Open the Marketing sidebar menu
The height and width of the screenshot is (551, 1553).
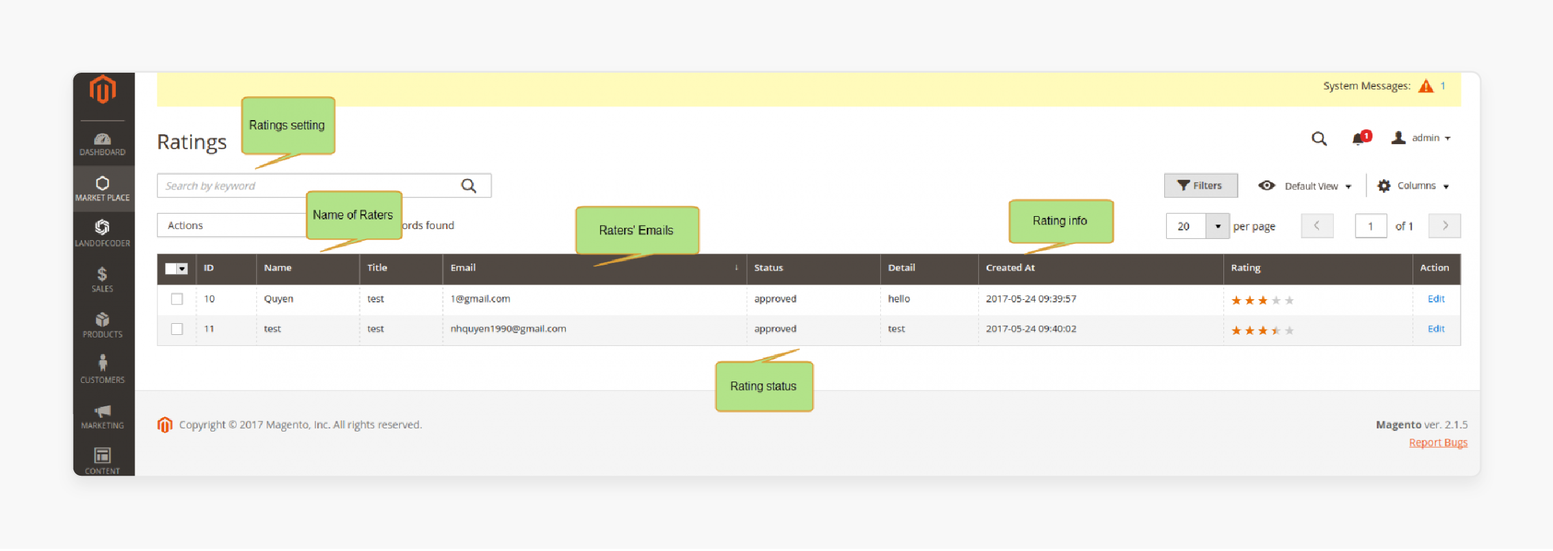pos(103,416)
